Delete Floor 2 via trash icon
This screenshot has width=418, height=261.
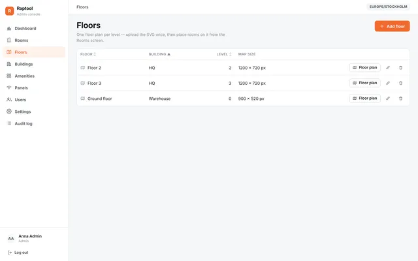(400, 68)
